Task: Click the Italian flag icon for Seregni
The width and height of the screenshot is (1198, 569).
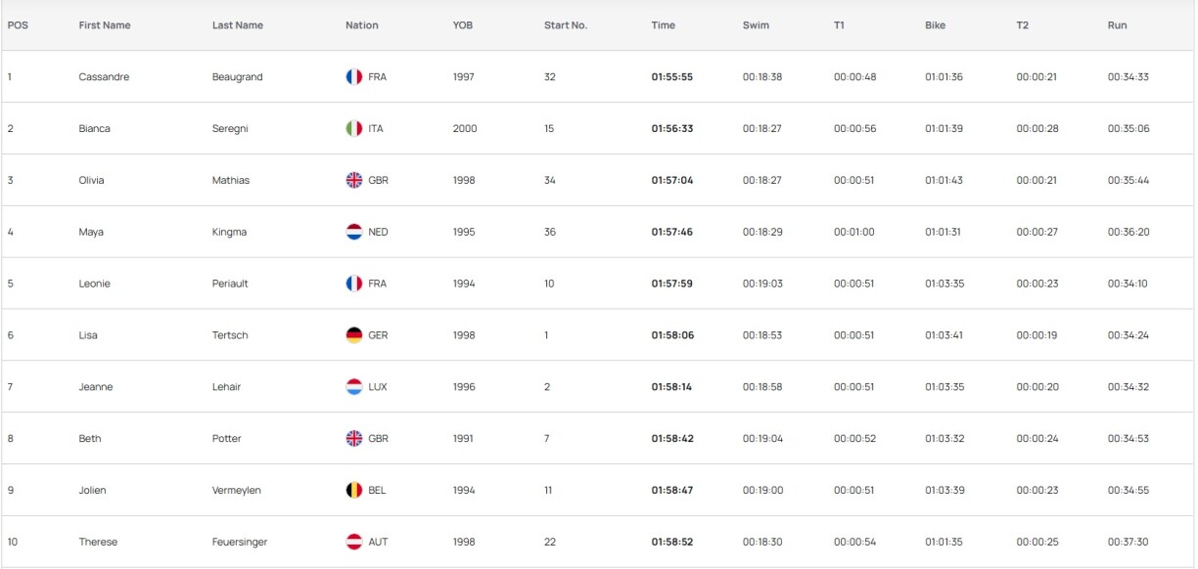Action: pos(354,129)
